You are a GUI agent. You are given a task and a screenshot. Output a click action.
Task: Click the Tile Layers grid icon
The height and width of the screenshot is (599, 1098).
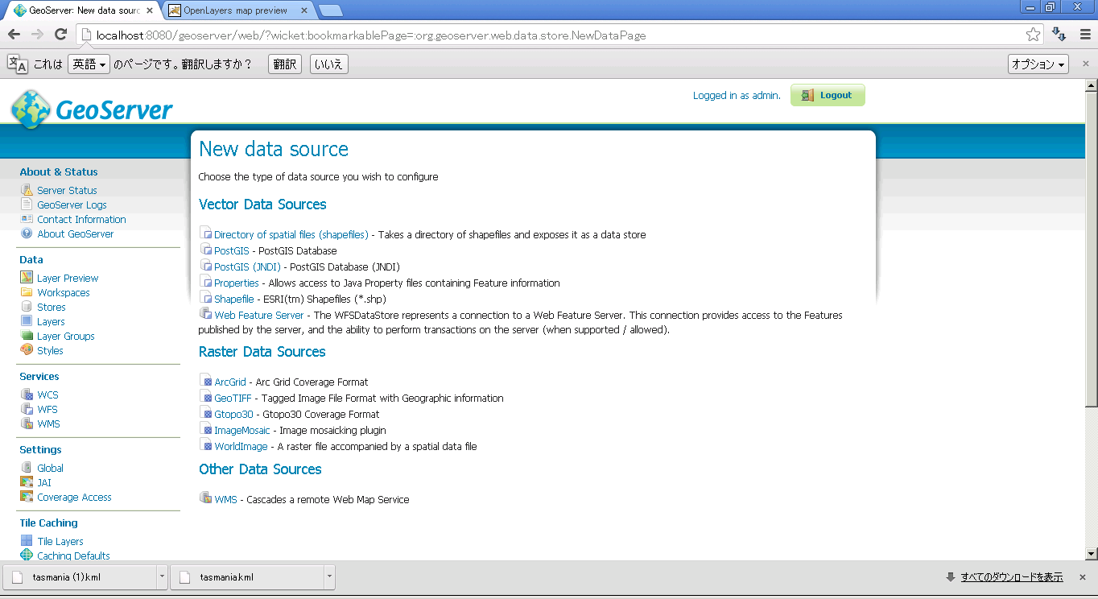27,541
